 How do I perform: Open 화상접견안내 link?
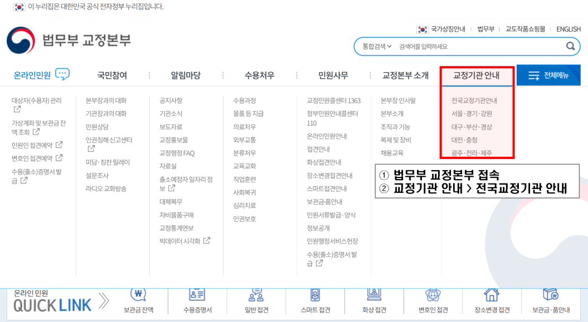[324, 162]
